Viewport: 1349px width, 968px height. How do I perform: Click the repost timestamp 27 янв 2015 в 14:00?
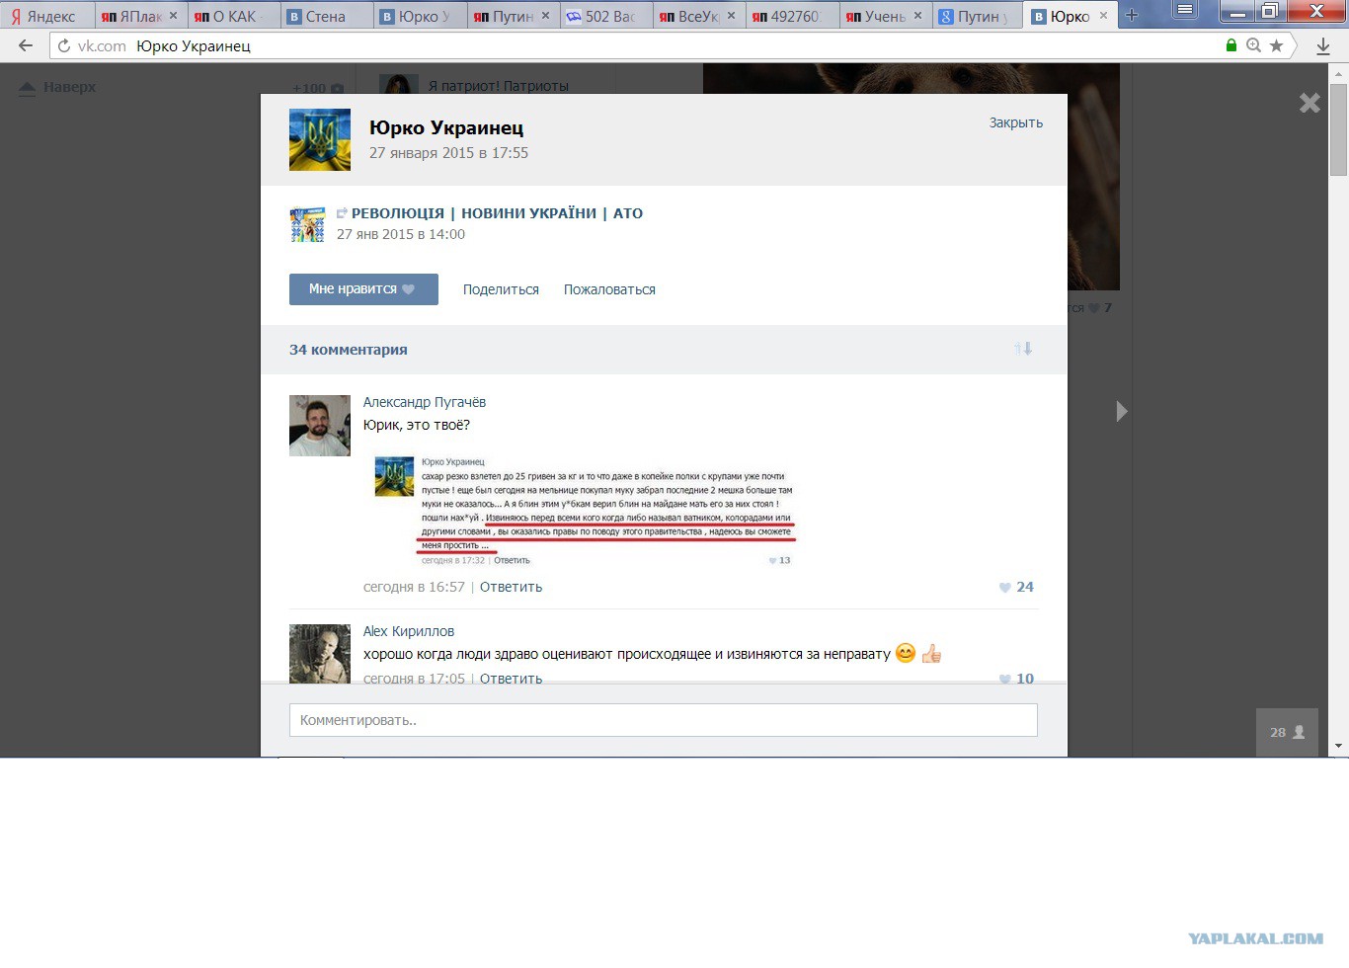click(x=401, y=234)
